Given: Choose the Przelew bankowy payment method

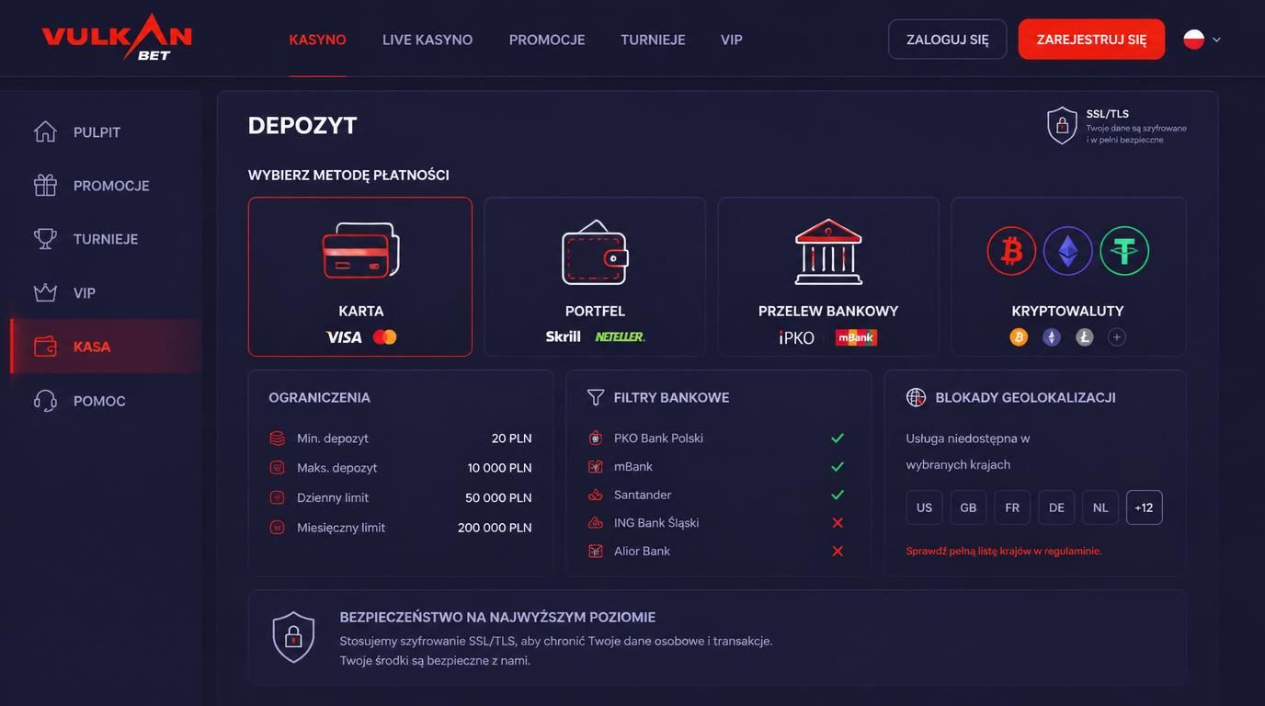Looking at the screenshot, I should (x=828, y=277).
